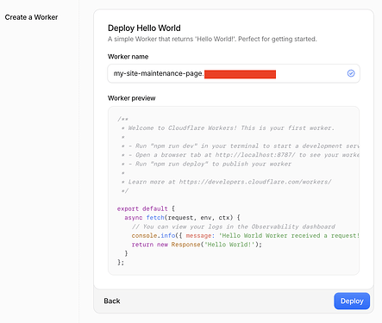Click the Worker name input field
The height and width of the screenshot is (323, 382).
coord(234,73)
